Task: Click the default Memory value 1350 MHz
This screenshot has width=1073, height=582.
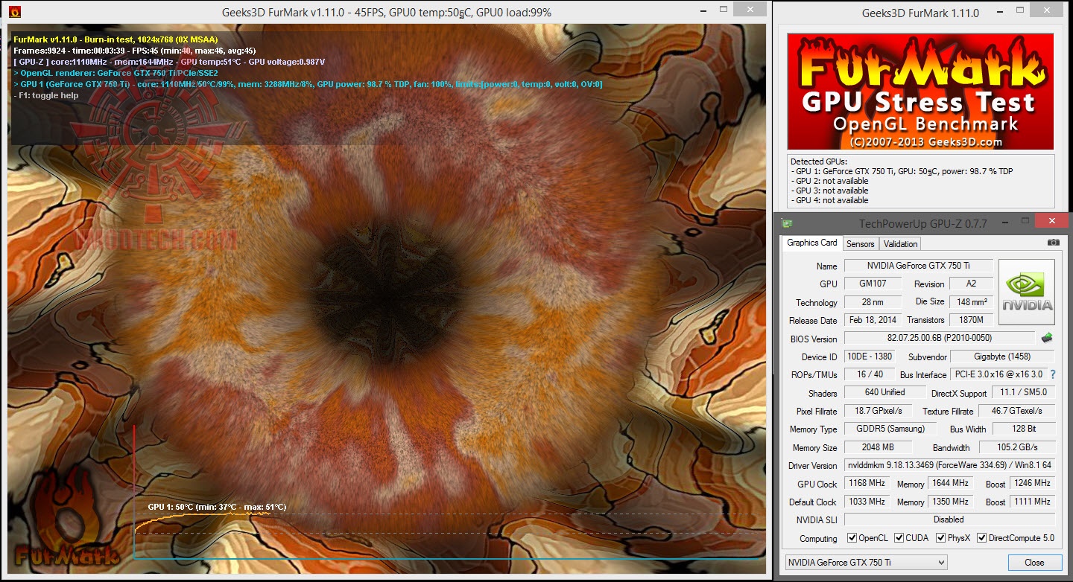Action: [x=950, y=502]
